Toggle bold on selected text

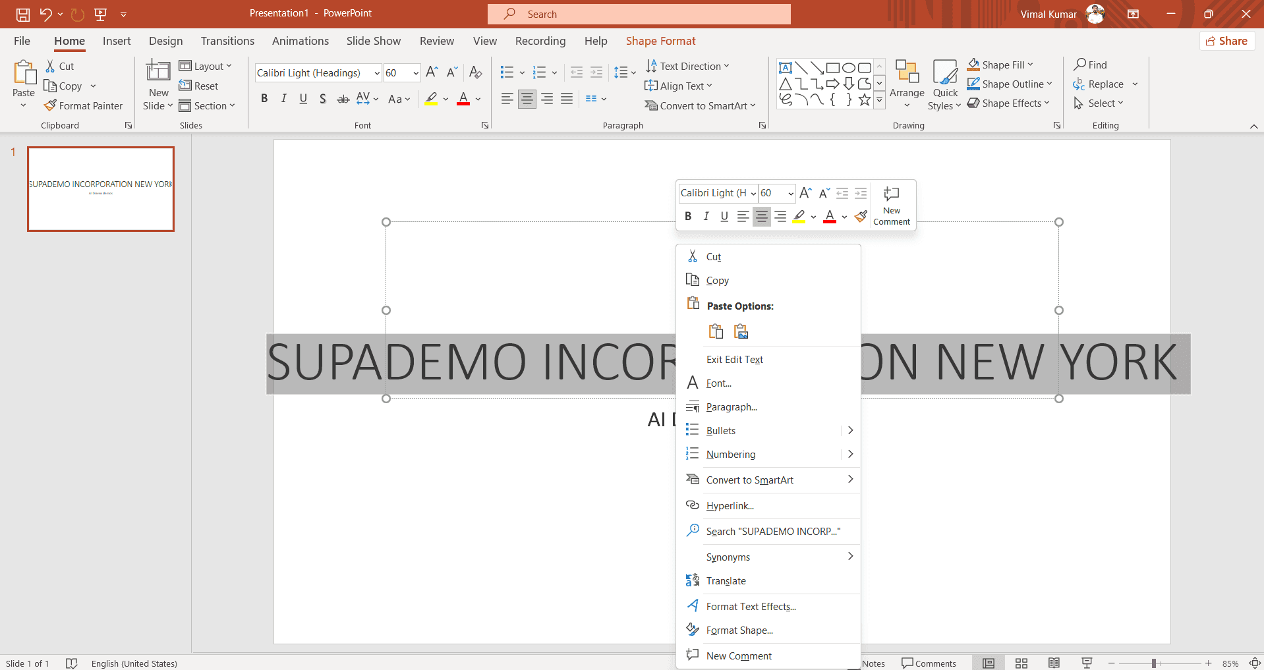click(x=264, y=98)
